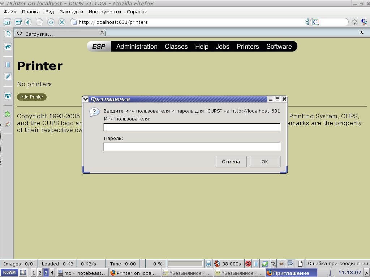370x277 pixels.
Task: Open the Справка menu
Action: pos(137,12)
